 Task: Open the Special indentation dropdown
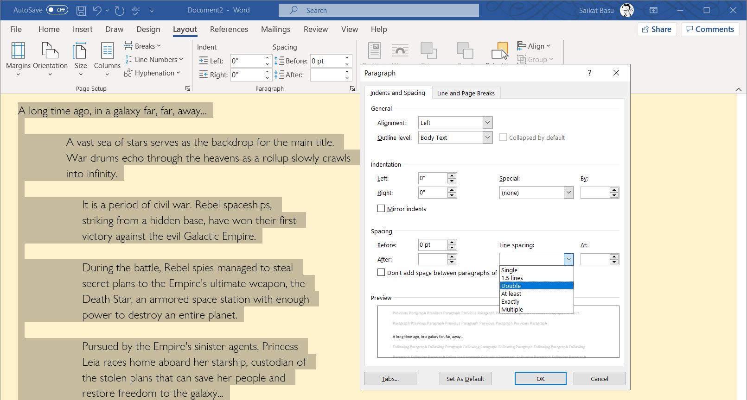coord(568,193)
